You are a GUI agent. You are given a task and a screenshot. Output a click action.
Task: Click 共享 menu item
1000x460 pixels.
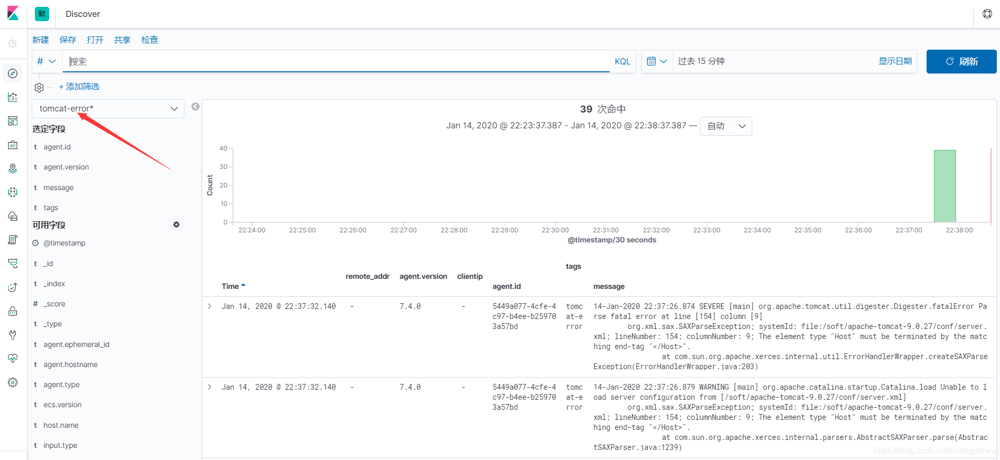click(122, 40)
